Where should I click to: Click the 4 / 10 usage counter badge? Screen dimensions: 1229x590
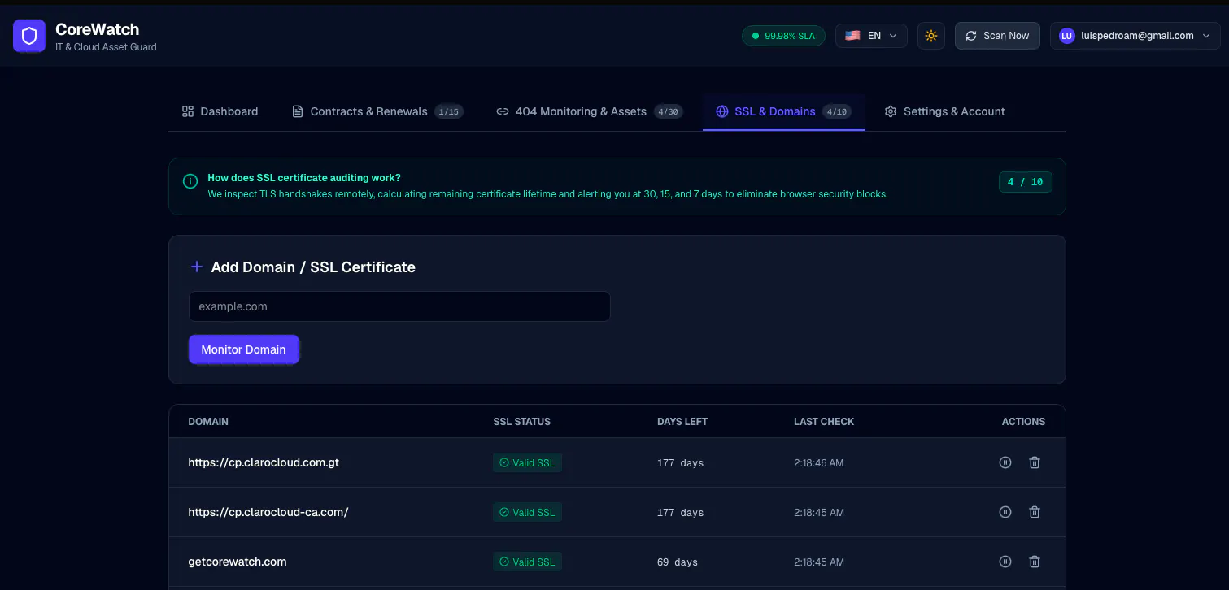pyautogui.click(x=1025, y=182)
